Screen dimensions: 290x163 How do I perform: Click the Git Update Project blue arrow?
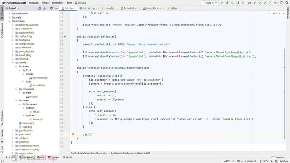click(255, 3)
